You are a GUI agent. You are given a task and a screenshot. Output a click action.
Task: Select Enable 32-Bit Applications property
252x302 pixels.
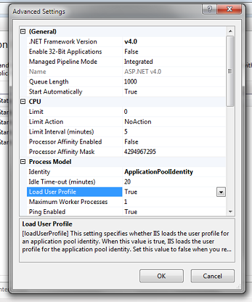(74, 51)
